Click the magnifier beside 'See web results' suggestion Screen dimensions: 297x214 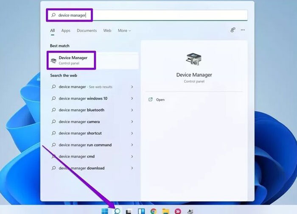click(54, 87)
